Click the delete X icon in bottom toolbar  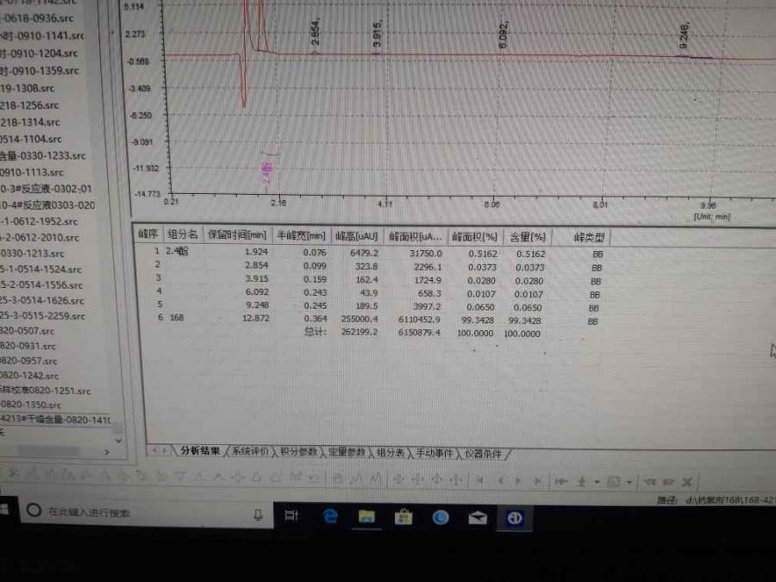(x=686, y=481)
